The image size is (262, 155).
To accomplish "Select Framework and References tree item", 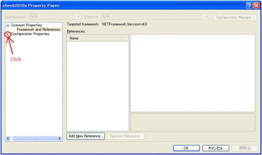I will coord(38,30).
